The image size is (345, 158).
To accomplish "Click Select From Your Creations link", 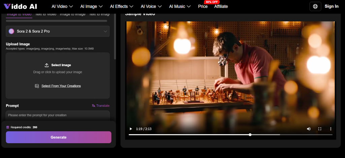I will click(x=61, y=86).
